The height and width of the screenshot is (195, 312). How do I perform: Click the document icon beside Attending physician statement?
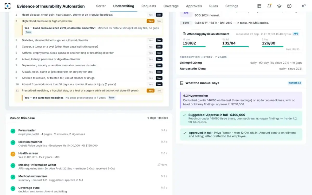184,34
